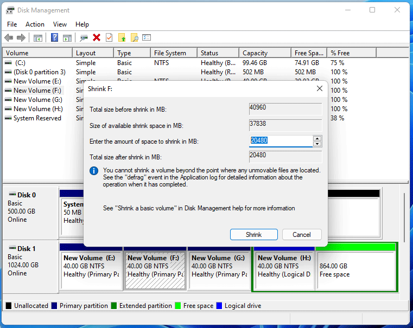Show/hide console tree toolbar icon

tap(38, 38)
